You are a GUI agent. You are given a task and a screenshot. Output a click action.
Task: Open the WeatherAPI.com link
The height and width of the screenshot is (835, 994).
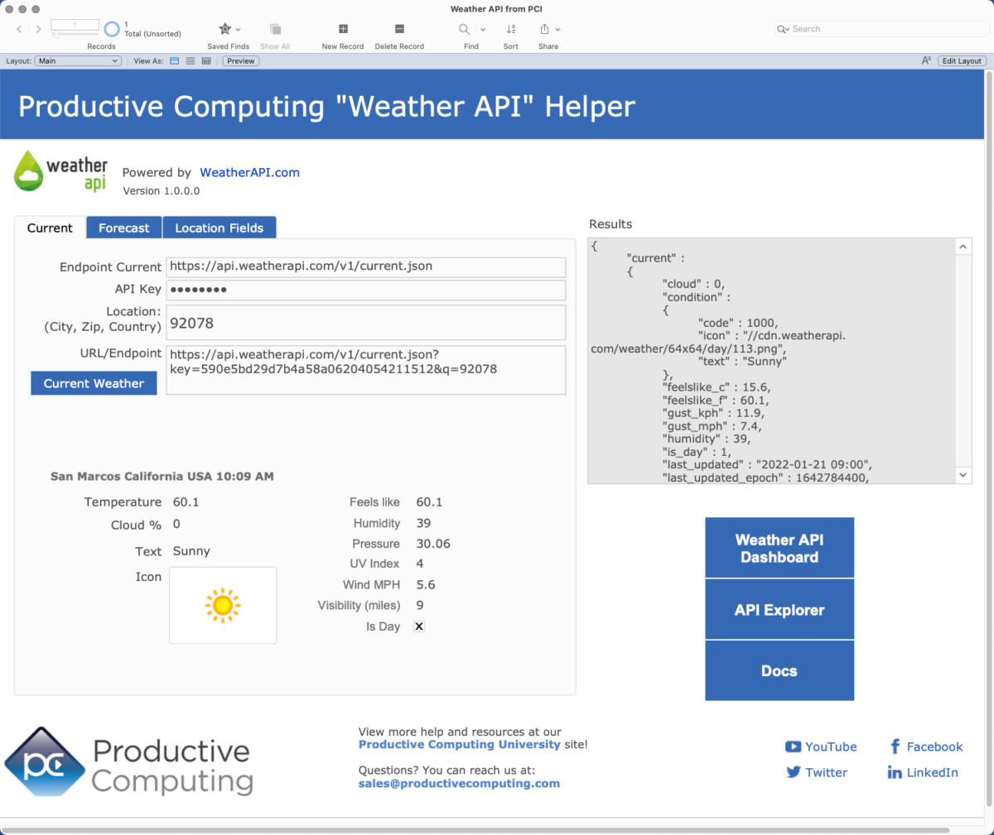click(x=249, y=172)
